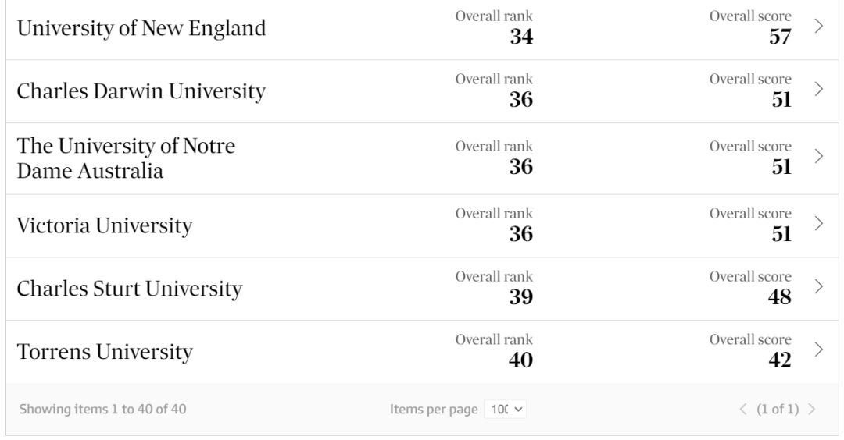Open the Torrens University entry

click(104, 352)
